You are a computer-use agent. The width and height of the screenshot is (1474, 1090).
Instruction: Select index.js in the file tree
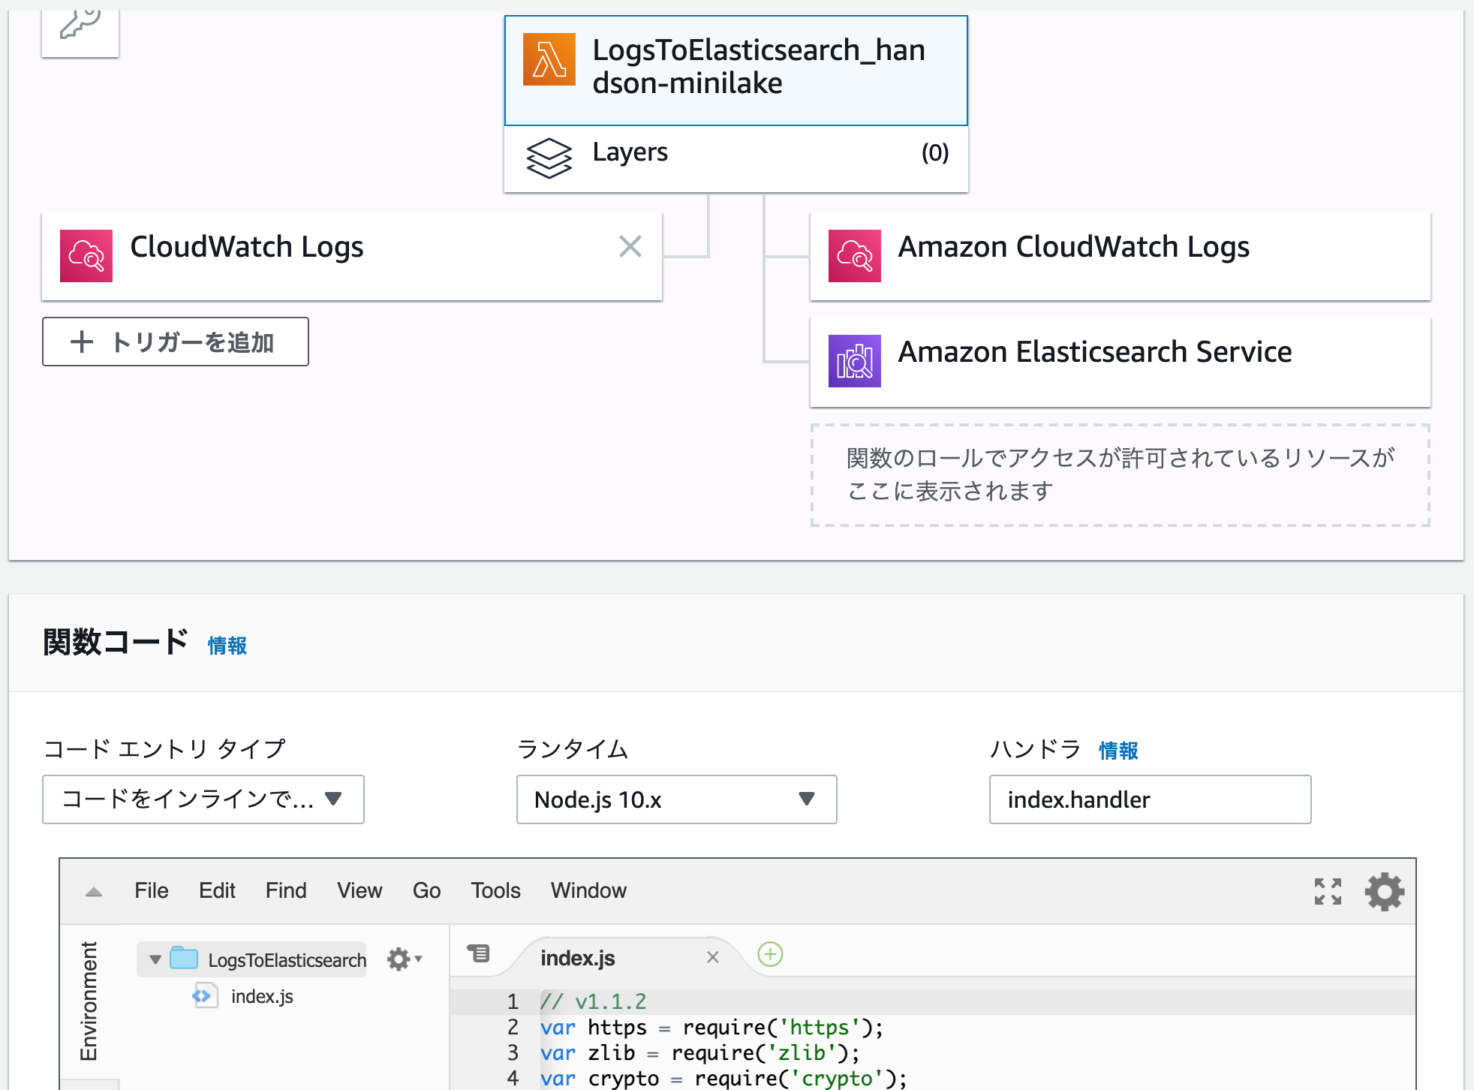(x=262, y=996)
